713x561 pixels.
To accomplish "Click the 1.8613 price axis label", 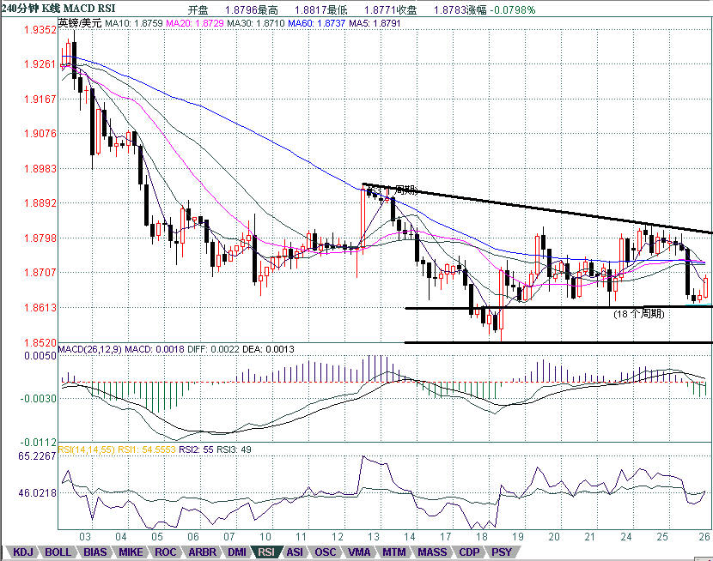I will (40, 308).
